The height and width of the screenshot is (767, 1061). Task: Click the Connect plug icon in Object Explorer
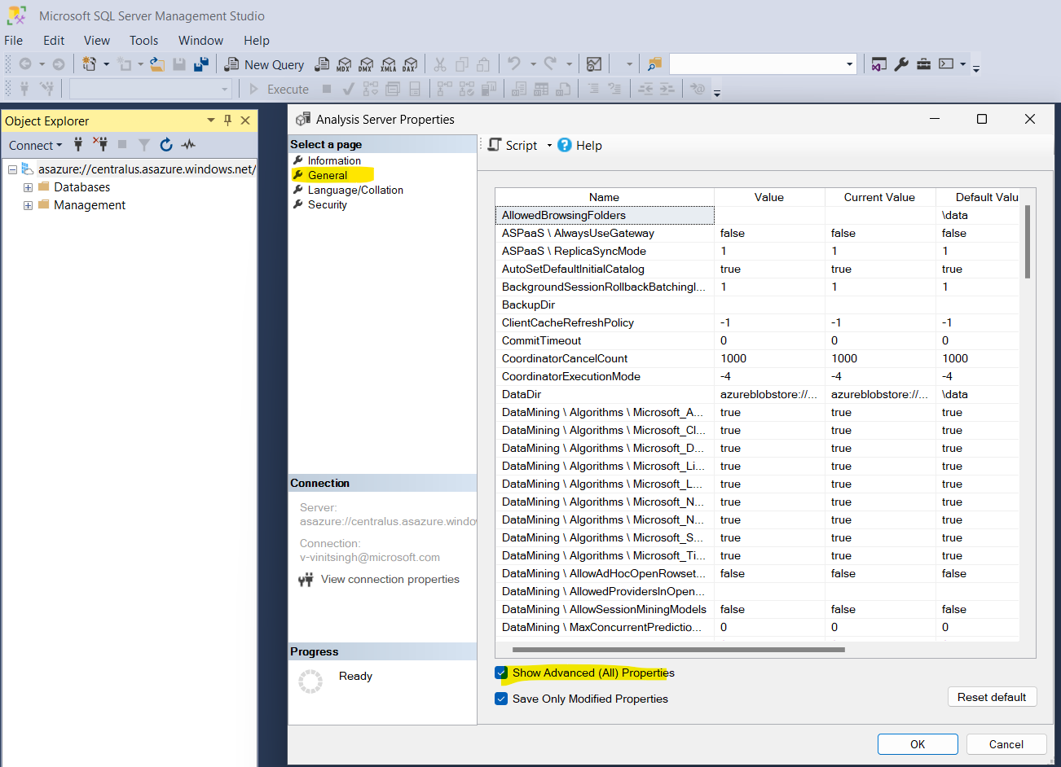click(78, 145)
